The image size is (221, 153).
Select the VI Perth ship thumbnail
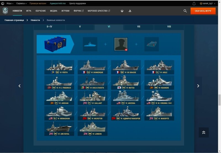[59, 67]
